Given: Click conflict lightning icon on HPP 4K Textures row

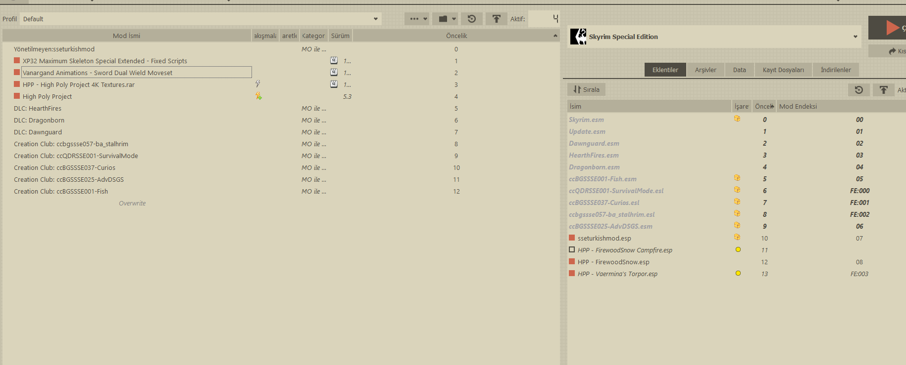Looking at the screenshot, I should pyautogui.click(x=258, y=84).
